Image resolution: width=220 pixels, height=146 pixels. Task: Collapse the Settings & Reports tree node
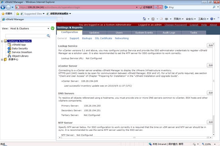(2, 41)
